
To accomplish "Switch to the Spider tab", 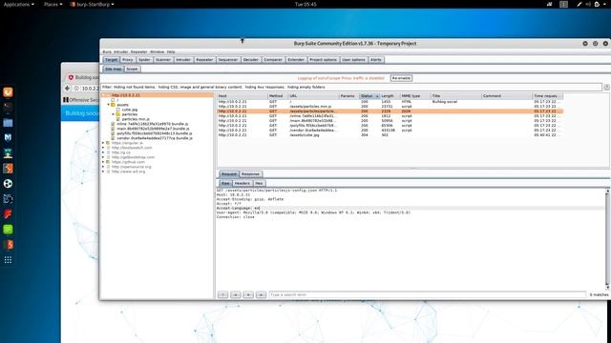I will click(144, 60).
